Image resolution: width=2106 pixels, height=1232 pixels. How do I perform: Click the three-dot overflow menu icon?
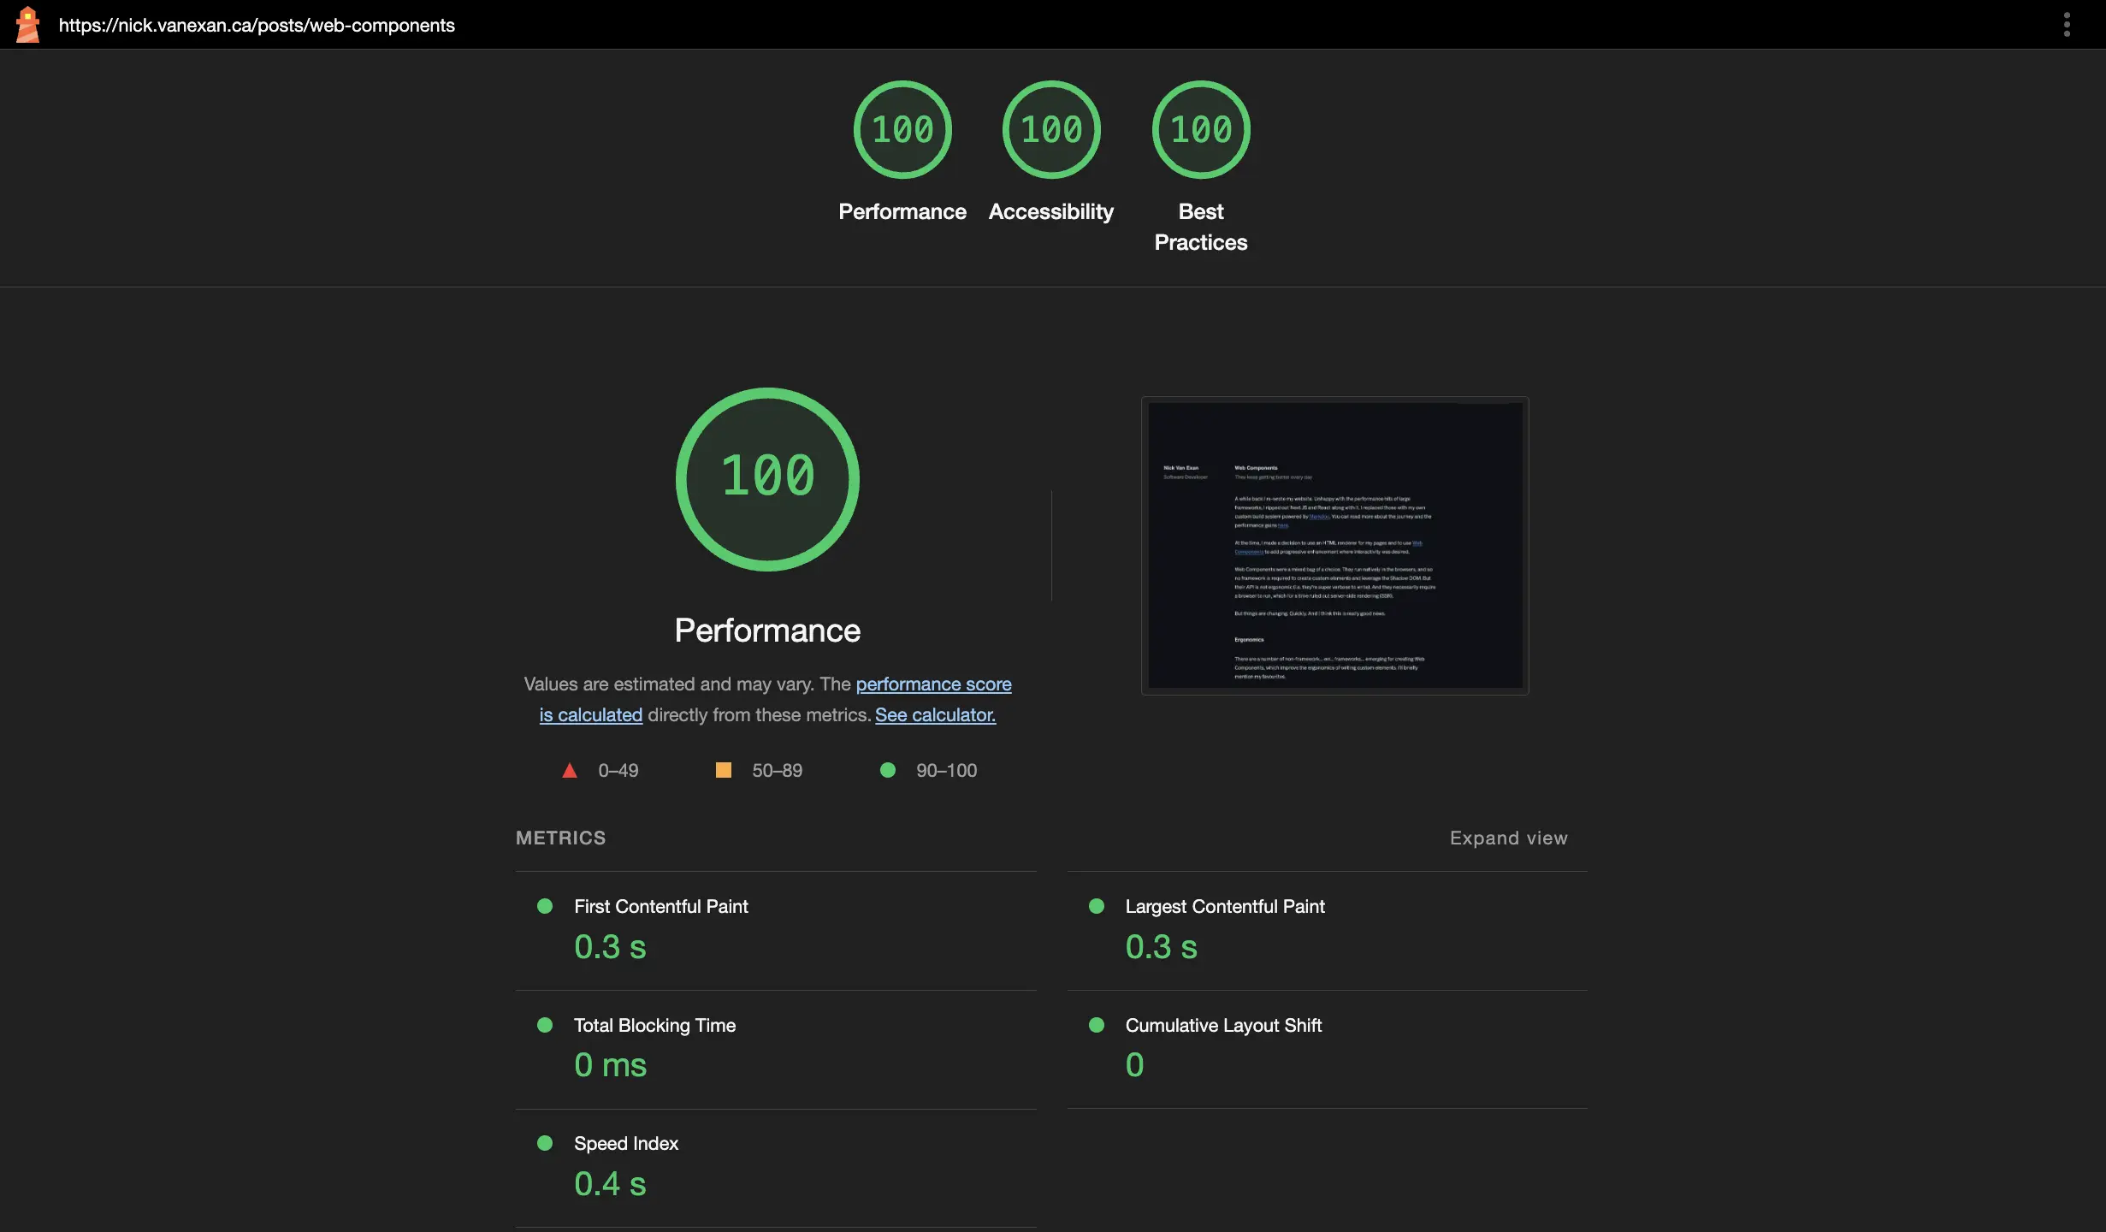[2067, 23]
